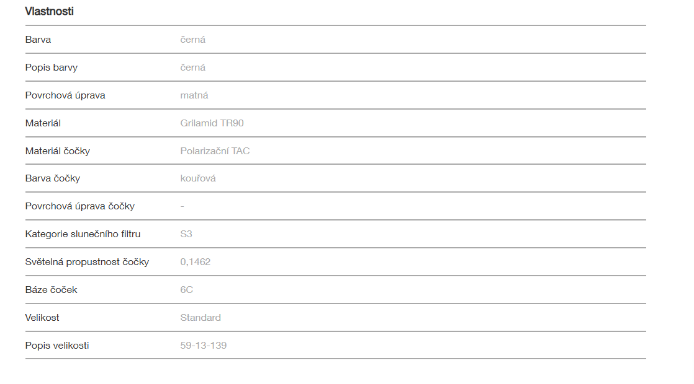Click the Báze čoček label
The height and width of the screenshot is (384, 694).
(52, 290)
